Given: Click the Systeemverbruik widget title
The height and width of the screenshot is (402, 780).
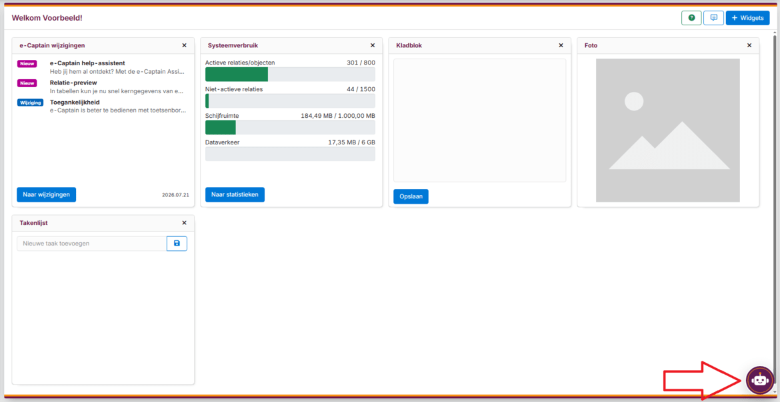Looking at the screenshot, I should 233,45.
